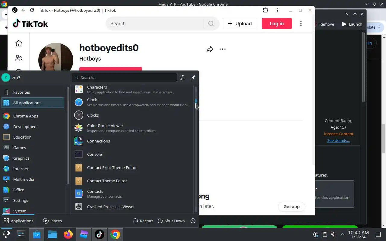The image size is (386, 241).
Task: Open the TikTok window menu dots
Action: (277, 10)
